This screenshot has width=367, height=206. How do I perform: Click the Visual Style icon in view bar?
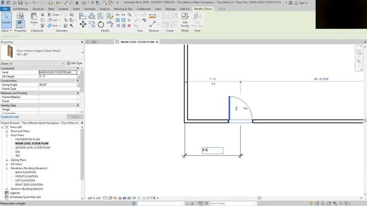(110, 198)
